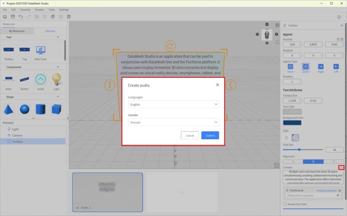The height and width of the screenshot is (216, 347).
Task: Open the Languages dropdown in Create audio
Action: tap(173, 104)
